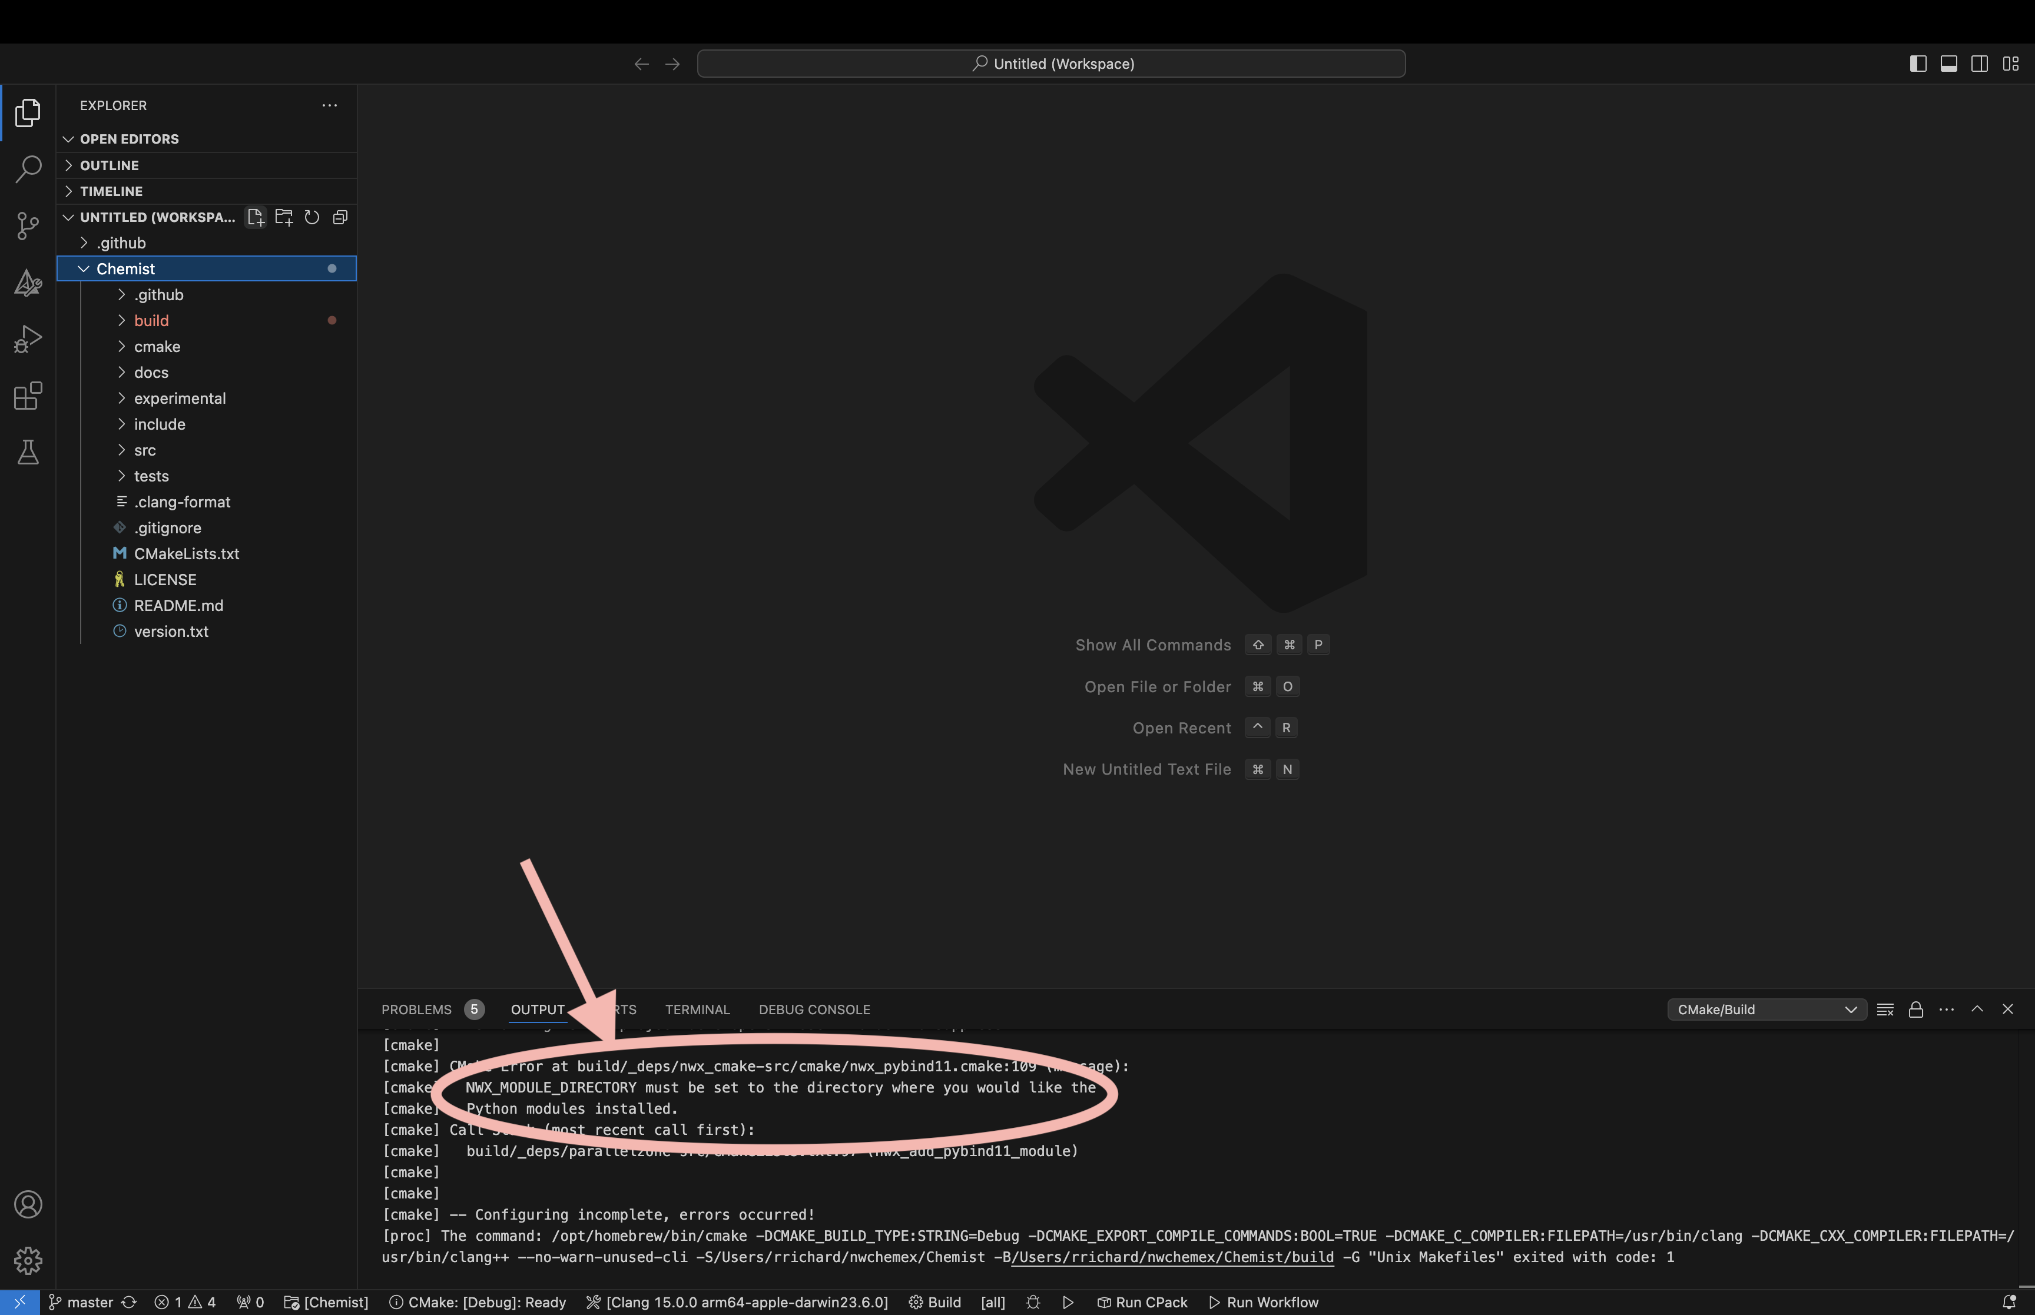Select the OUTPUT tab in panel
This screenshot has width=2035, height=1315.
[537, 1008]
